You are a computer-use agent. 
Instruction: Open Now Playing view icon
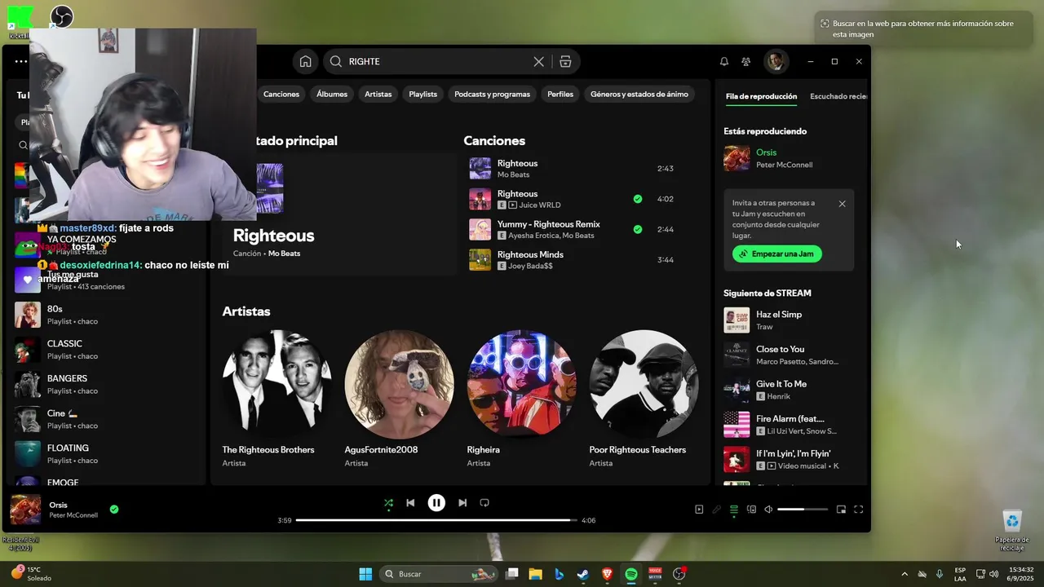[x=699, y=510]
